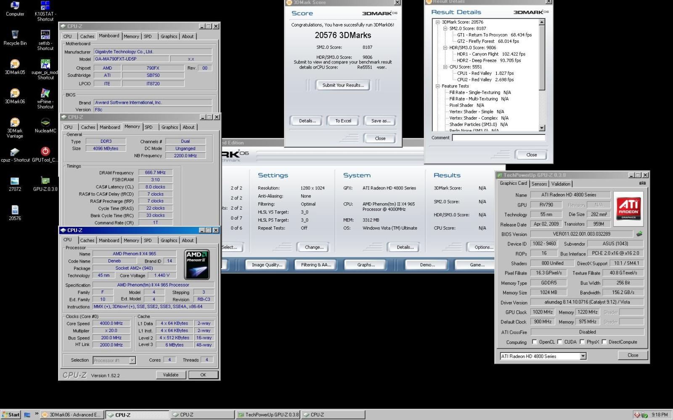
Task: Click the Validate button in CPU-Z
Action: [171, 375]
